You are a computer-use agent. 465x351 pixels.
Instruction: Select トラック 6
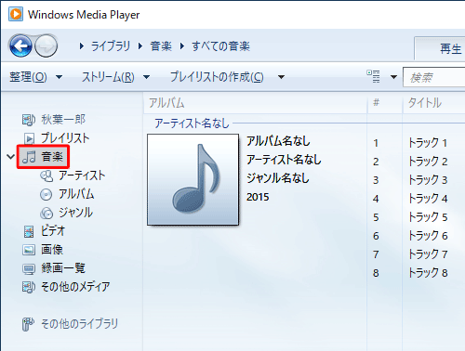click(x=428, y=236)
